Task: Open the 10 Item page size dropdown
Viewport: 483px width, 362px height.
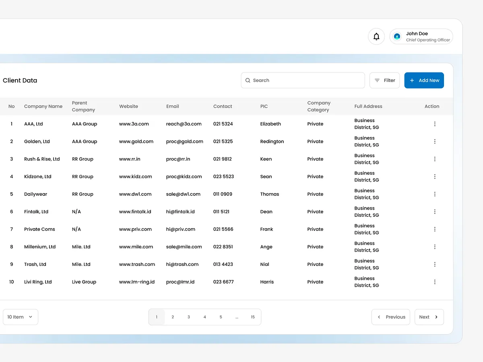Action: (x=20, y=317)
